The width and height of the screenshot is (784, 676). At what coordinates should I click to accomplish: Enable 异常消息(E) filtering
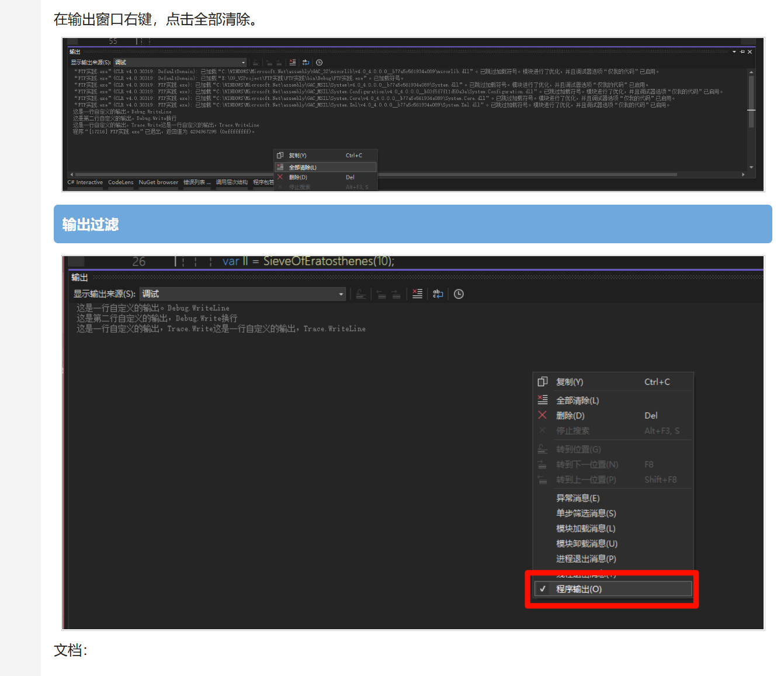pos(577,498)
